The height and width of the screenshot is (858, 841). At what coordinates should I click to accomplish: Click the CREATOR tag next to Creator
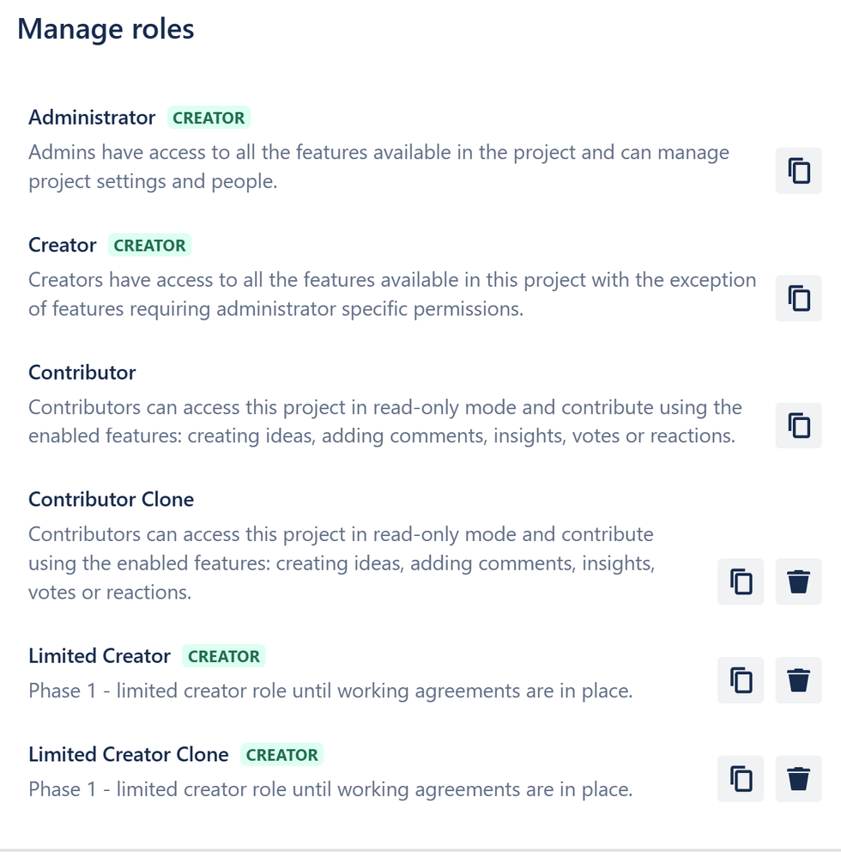(x=150, y=245)
